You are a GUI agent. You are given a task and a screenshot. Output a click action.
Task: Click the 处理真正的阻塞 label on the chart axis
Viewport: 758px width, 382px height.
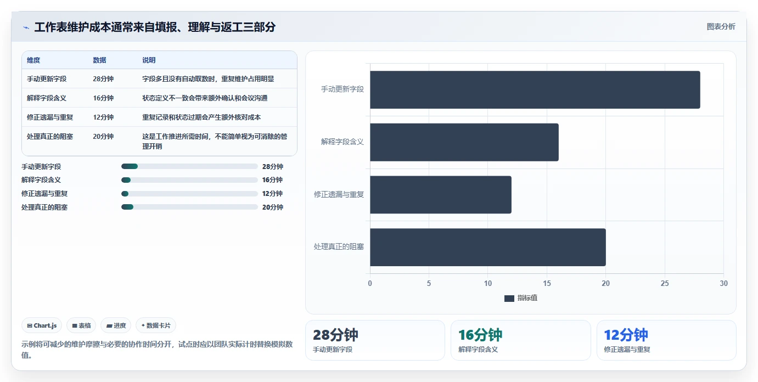(339, 247)
